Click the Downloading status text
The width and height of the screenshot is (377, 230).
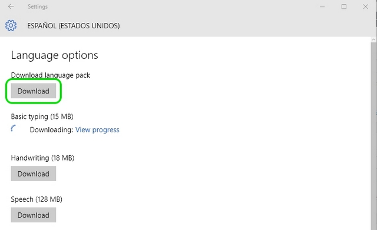[51, 130]
